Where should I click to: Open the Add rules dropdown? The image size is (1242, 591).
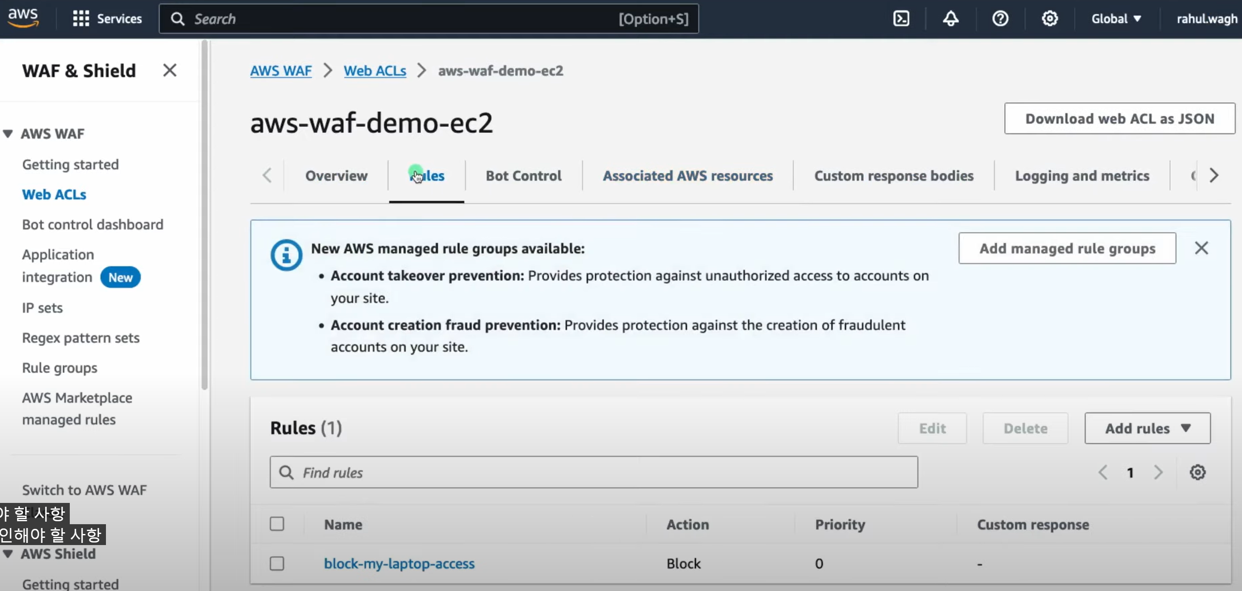click(x=1147, y=428)
